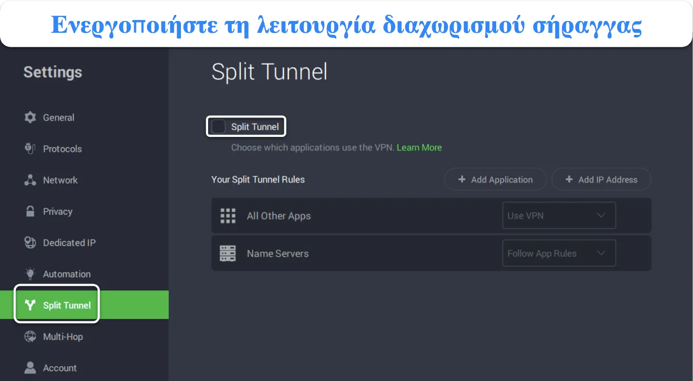Click the All Other Apps rule name

click(x=279, y=216)
